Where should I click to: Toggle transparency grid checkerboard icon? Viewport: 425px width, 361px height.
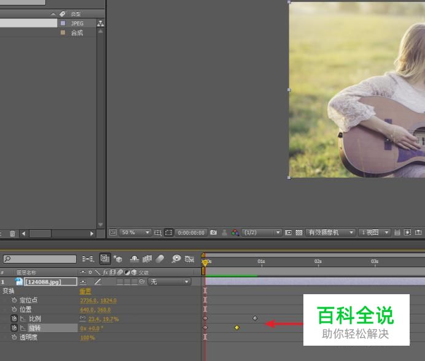298,232
